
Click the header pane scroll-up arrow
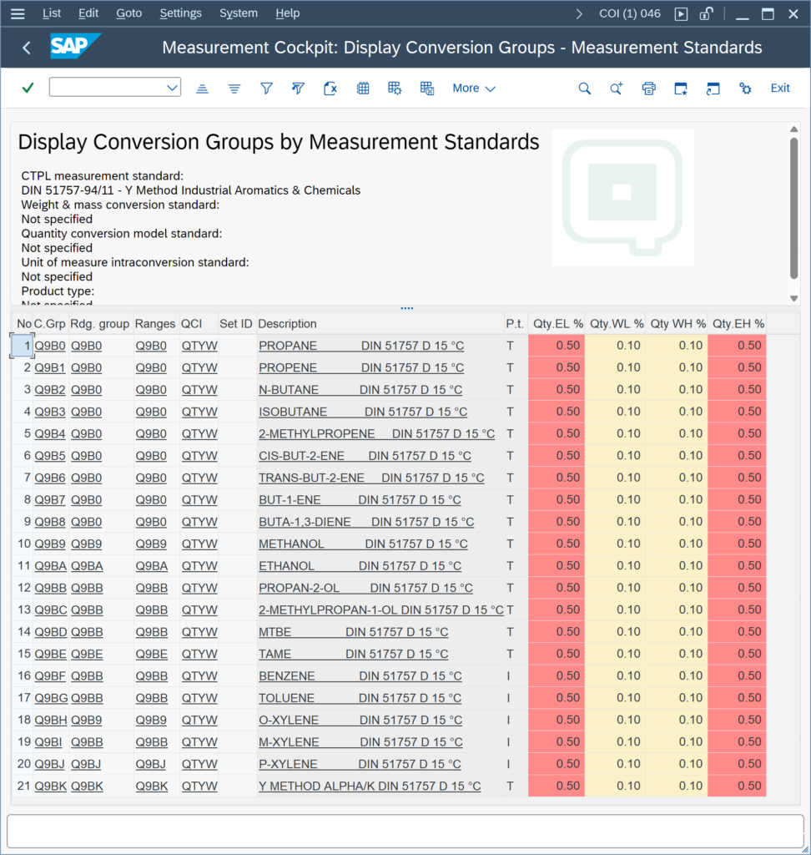pyautogui.click(x=794, y=129)
